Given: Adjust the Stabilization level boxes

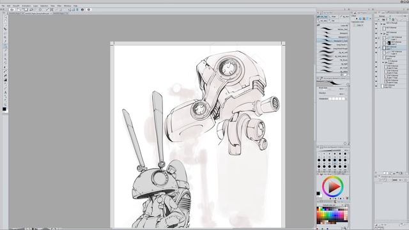Looking at the screenshot, I should 337,99.
